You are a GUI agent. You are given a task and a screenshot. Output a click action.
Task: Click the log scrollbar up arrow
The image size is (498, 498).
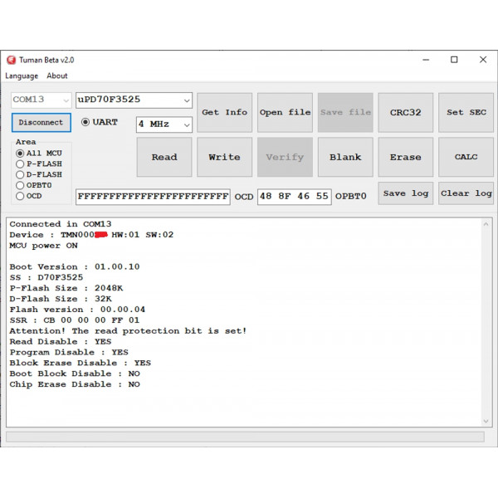click(x=486, y=224)
